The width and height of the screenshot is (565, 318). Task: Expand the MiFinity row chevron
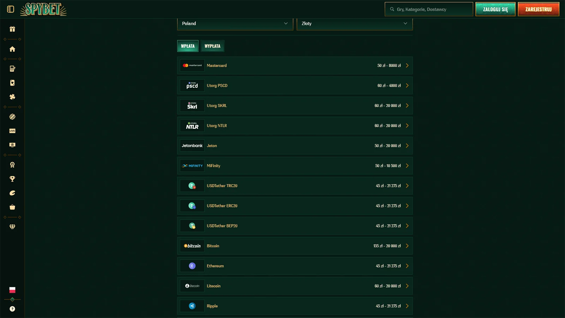[x=407, y=166]
